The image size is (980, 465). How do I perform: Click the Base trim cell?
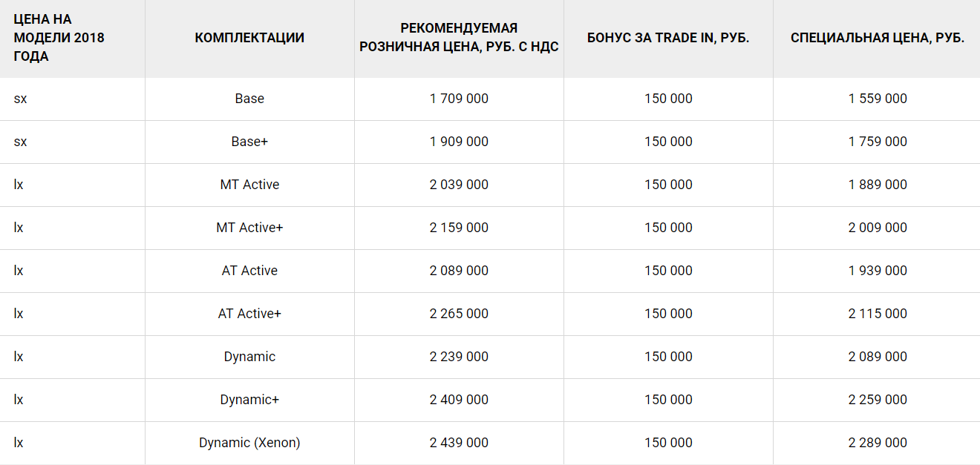(249, 99)
